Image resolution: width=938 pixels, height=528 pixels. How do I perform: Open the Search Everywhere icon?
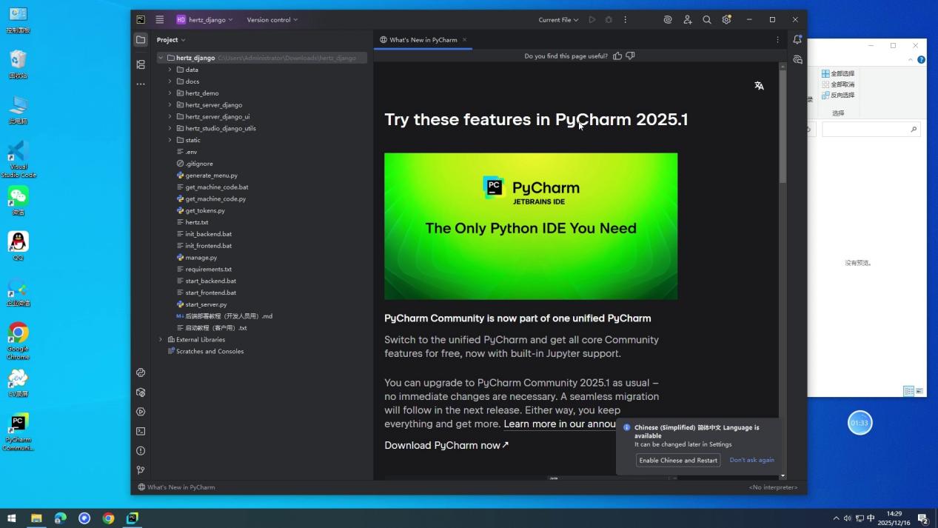[706, 19]
